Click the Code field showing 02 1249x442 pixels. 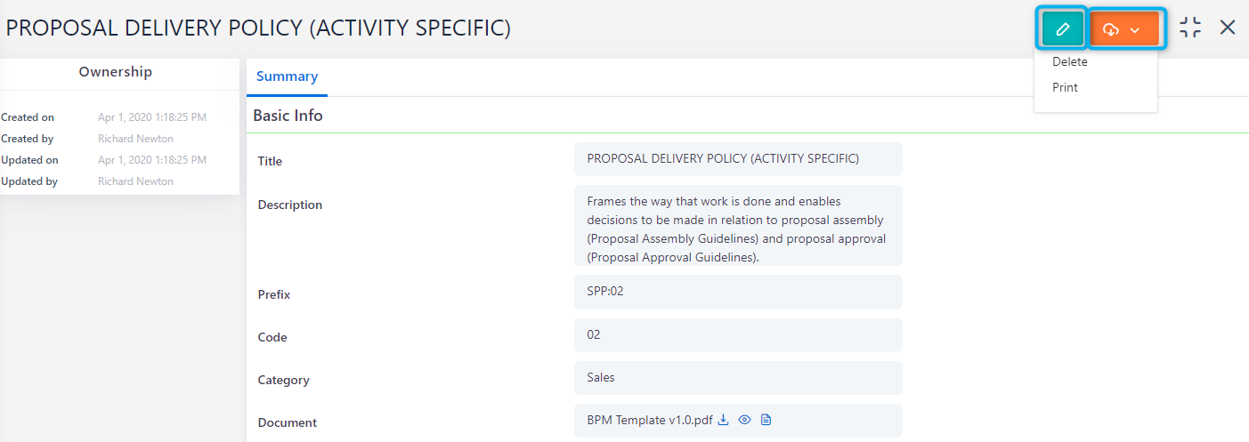click(x=738, y=335)
